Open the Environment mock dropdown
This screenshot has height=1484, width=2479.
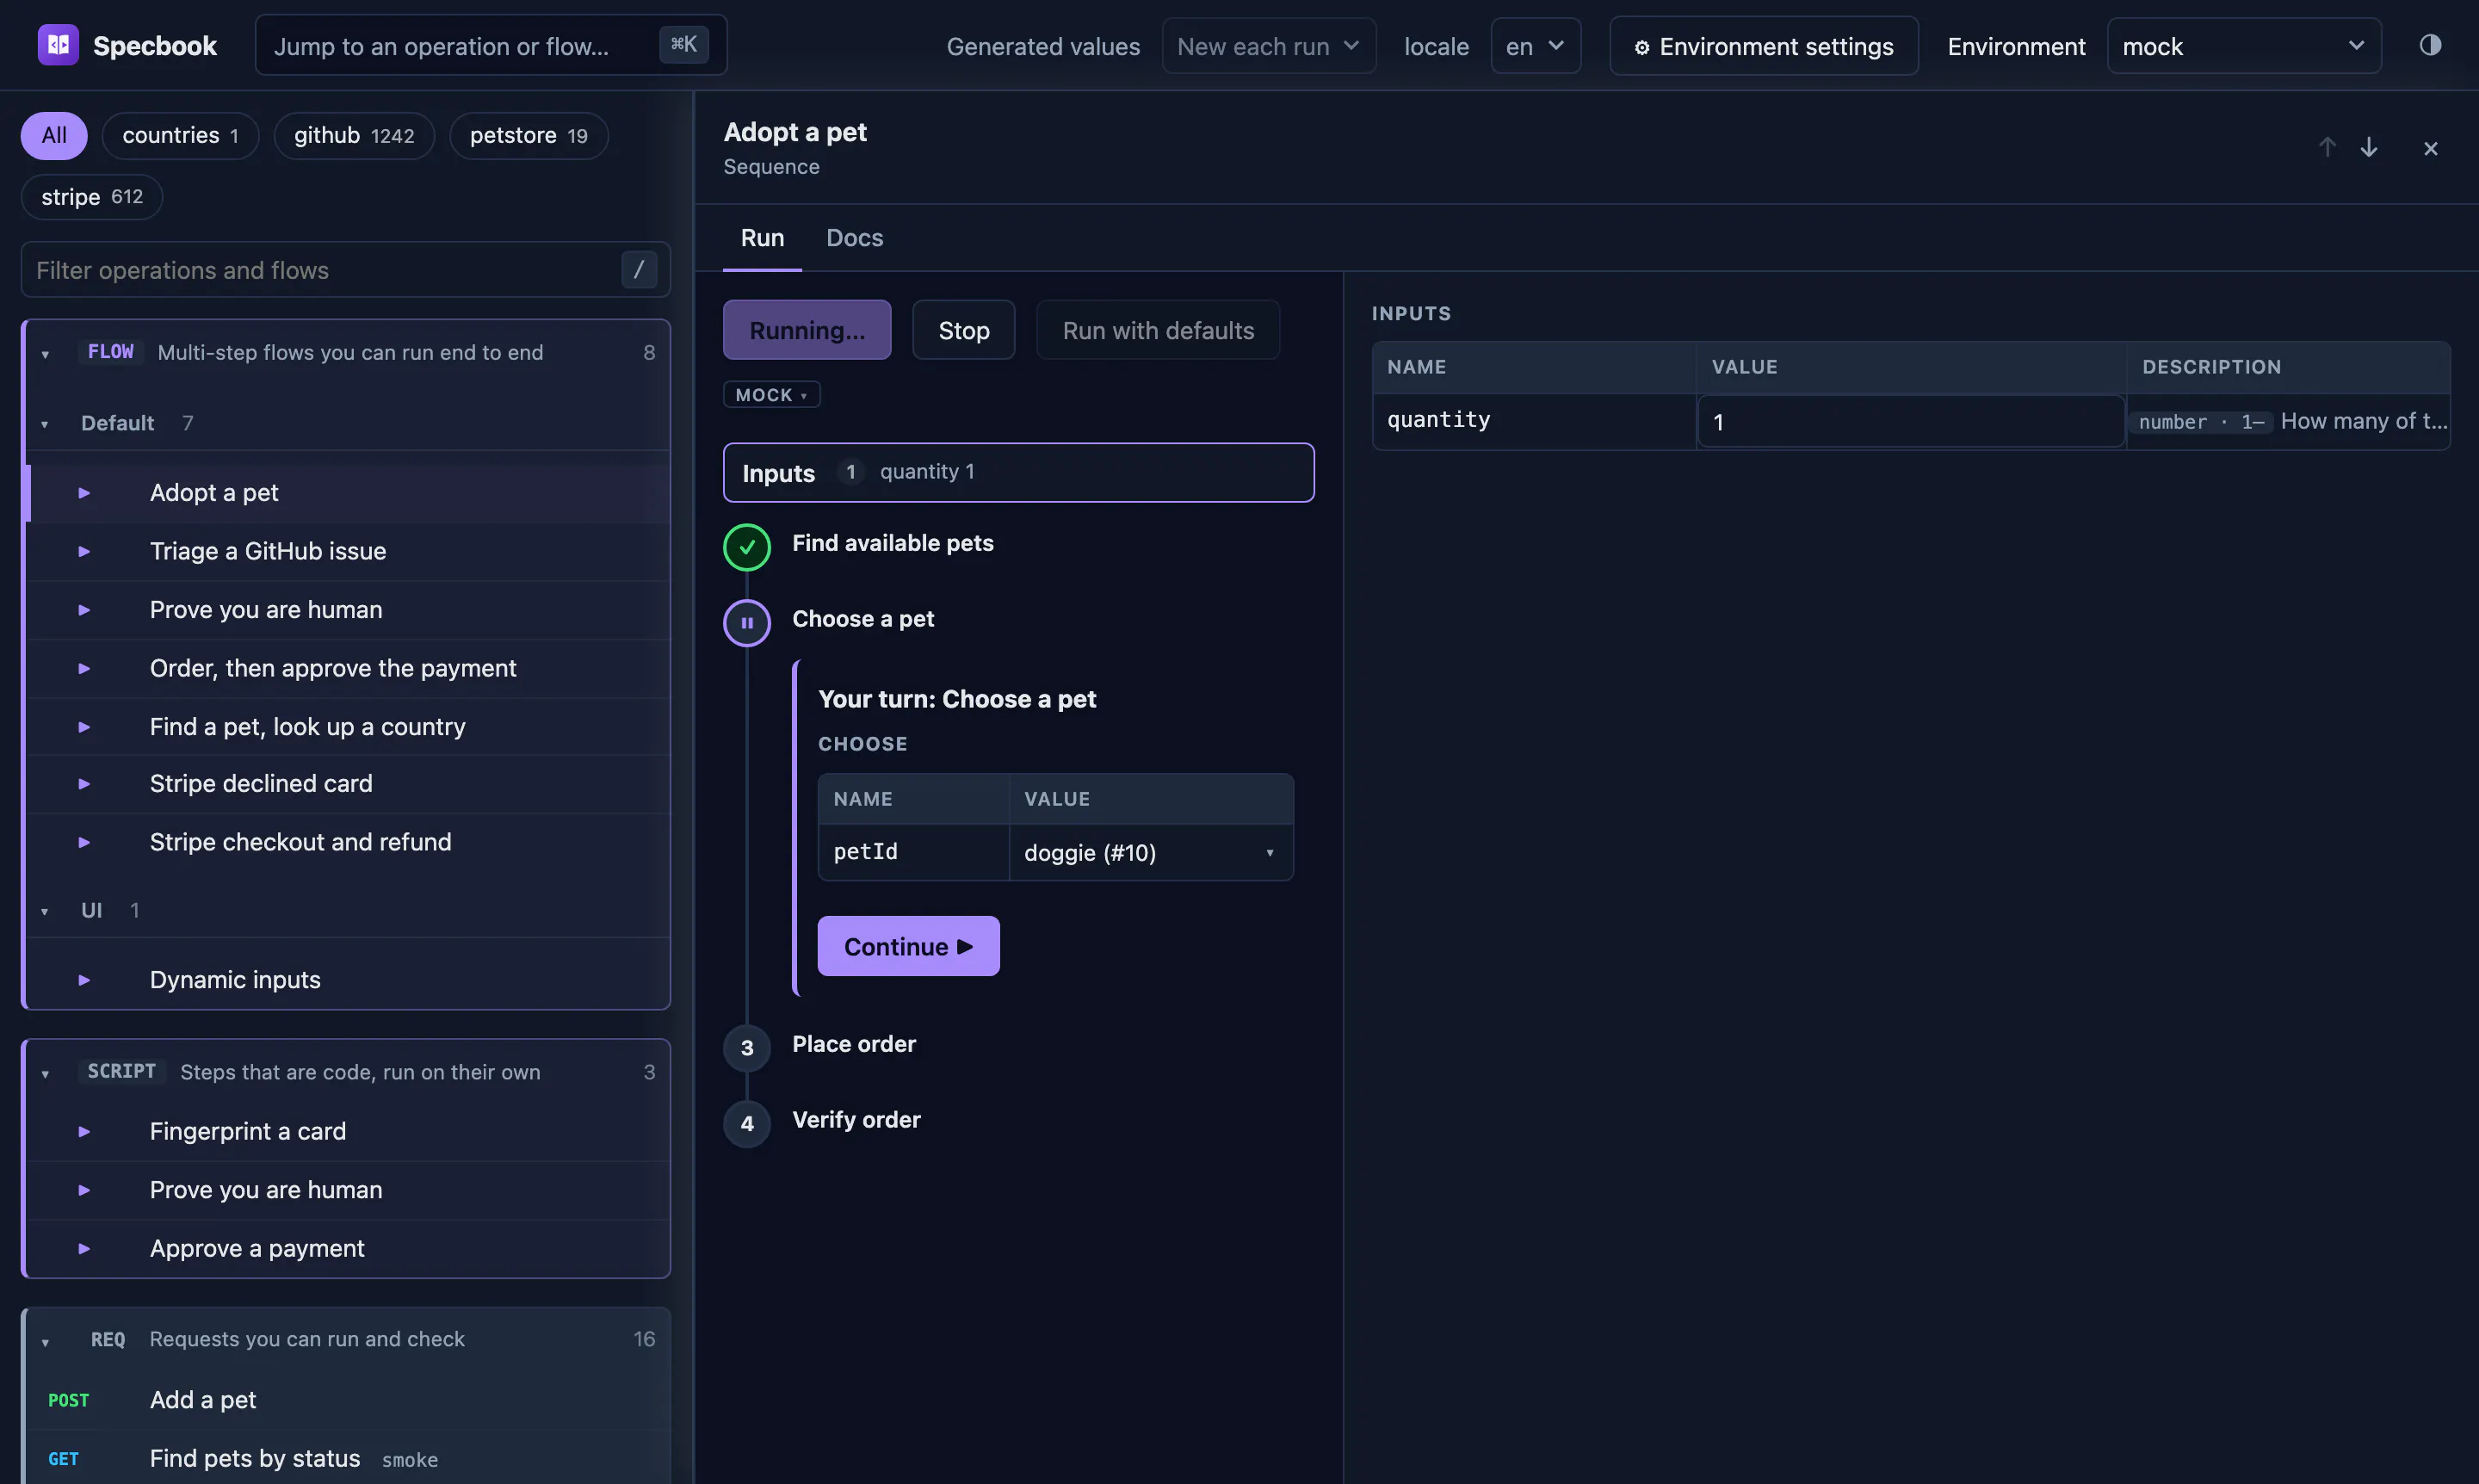tap(2244, 46)
